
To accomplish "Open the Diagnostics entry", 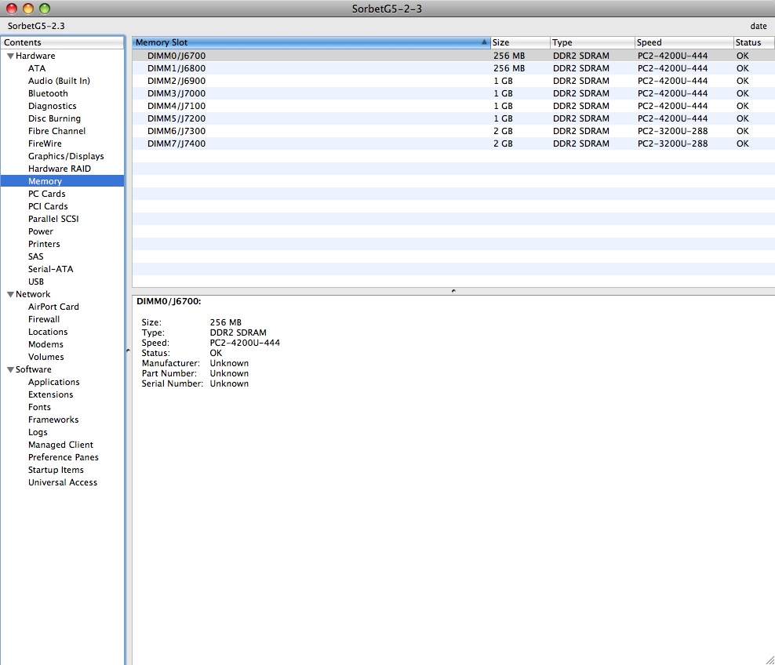I will (x=53, y=106).
